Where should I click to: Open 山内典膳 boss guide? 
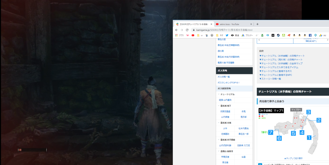(225, 117)
